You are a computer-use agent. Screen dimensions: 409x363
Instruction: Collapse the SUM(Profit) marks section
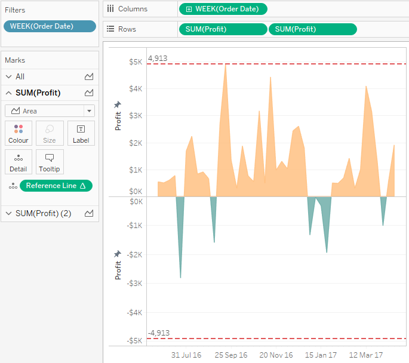(x=8, y=93)
